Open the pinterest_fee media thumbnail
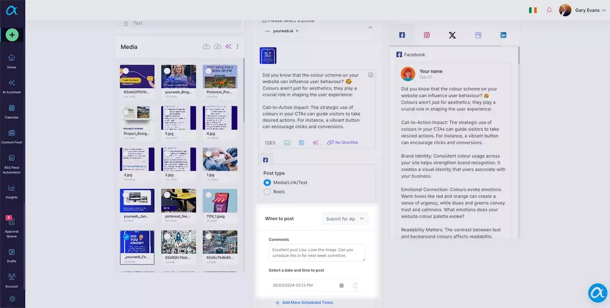The width and height of the screenshot is (610, 308). click(x=178, y=201)
